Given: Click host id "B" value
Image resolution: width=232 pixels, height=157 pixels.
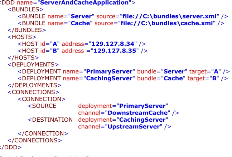Looking at the screenshot, I should pyautogui.click(x=55, y=51).
